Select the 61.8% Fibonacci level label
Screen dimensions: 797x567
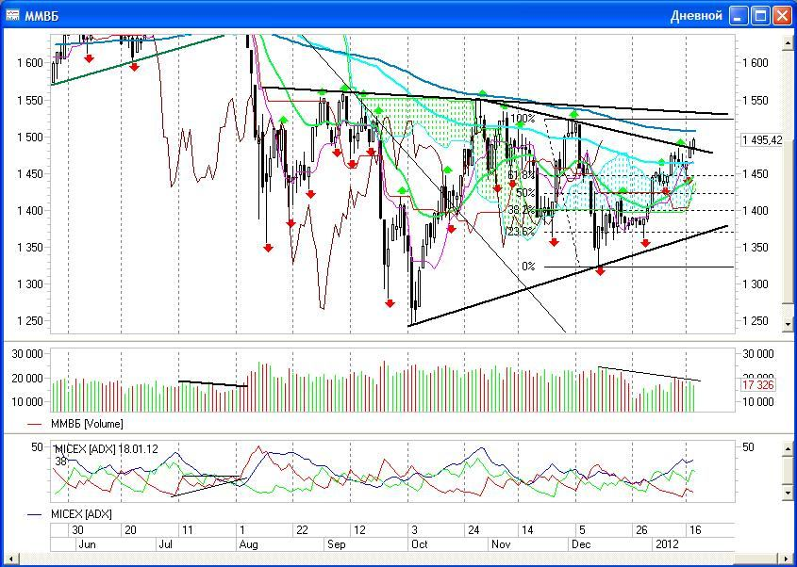(x=521, y=175)
